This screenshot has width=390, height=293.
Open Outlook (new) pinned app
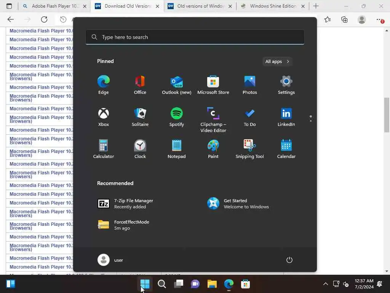pos(177,85)
